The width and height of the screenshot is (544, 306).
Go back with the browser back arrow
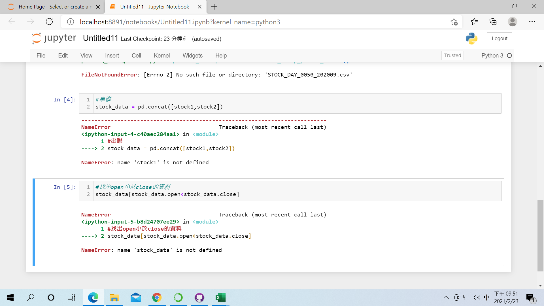(12, 22)
